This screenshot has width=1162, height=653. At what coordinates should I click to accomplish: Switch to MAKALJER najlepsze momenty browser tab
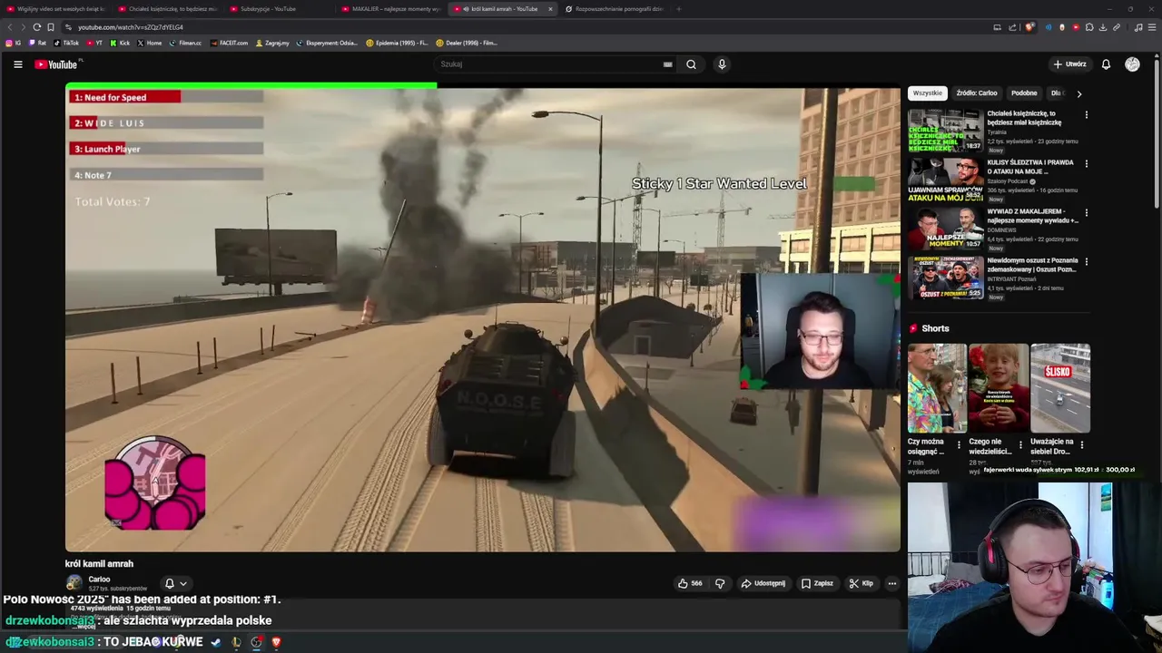pyautogui.click(x=390, y=9)
